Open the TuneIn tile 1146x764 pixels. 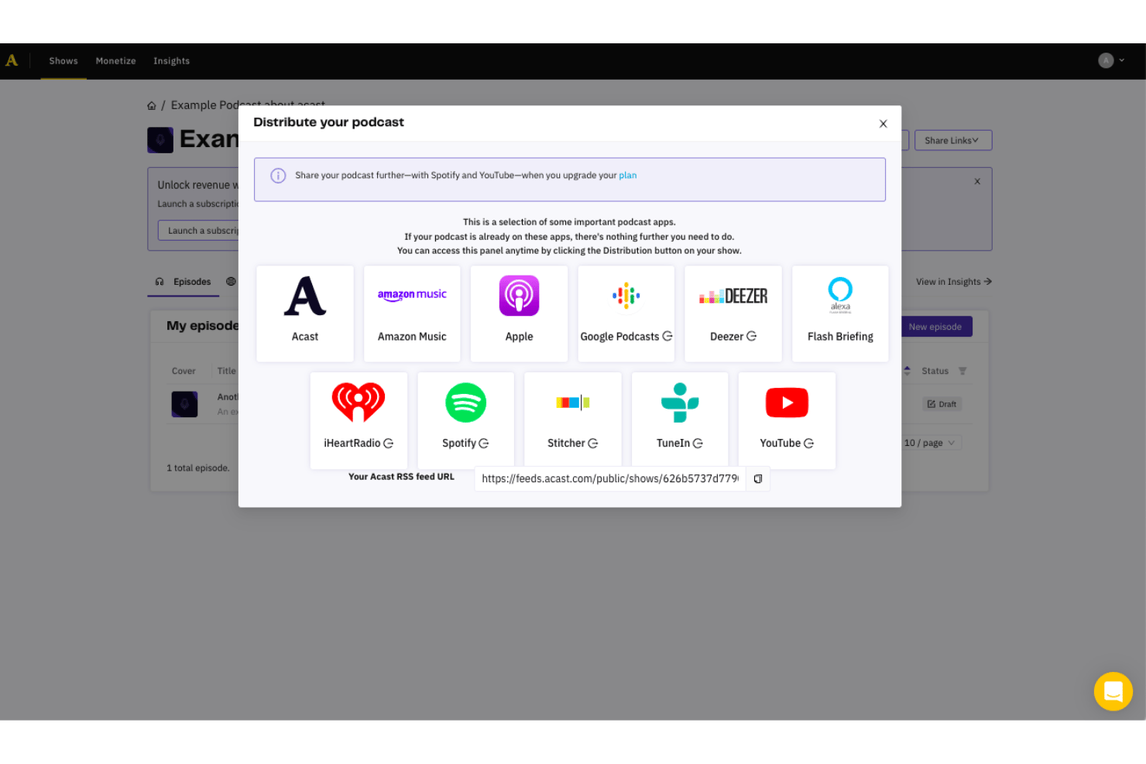680,420
